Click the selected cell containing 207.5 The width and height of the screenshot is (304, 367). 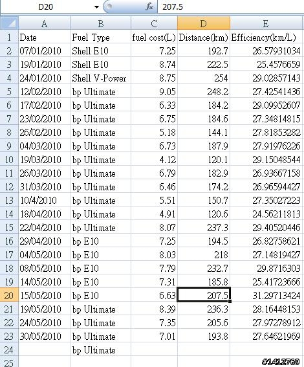(x=204, y=295)
